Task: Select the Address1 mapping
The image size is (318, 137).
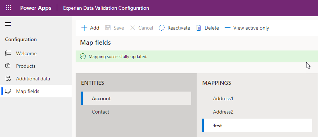Action: coord(257,99)
